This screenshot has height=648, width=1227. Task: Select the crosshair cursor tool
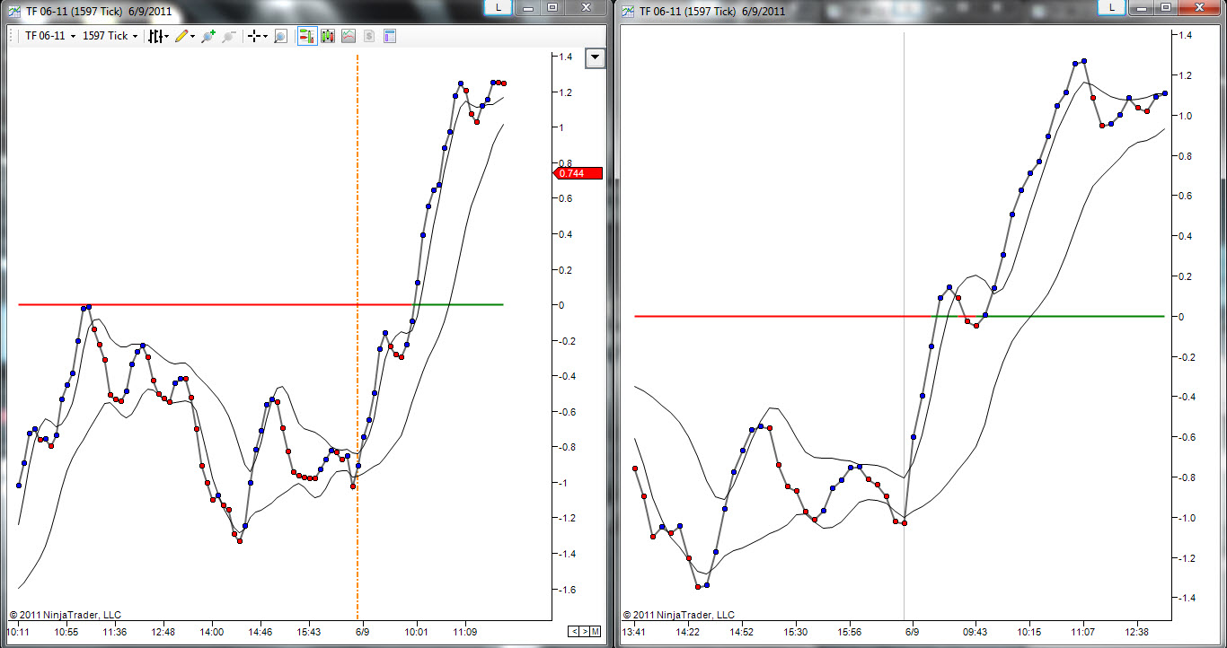(x=255, y=36)
